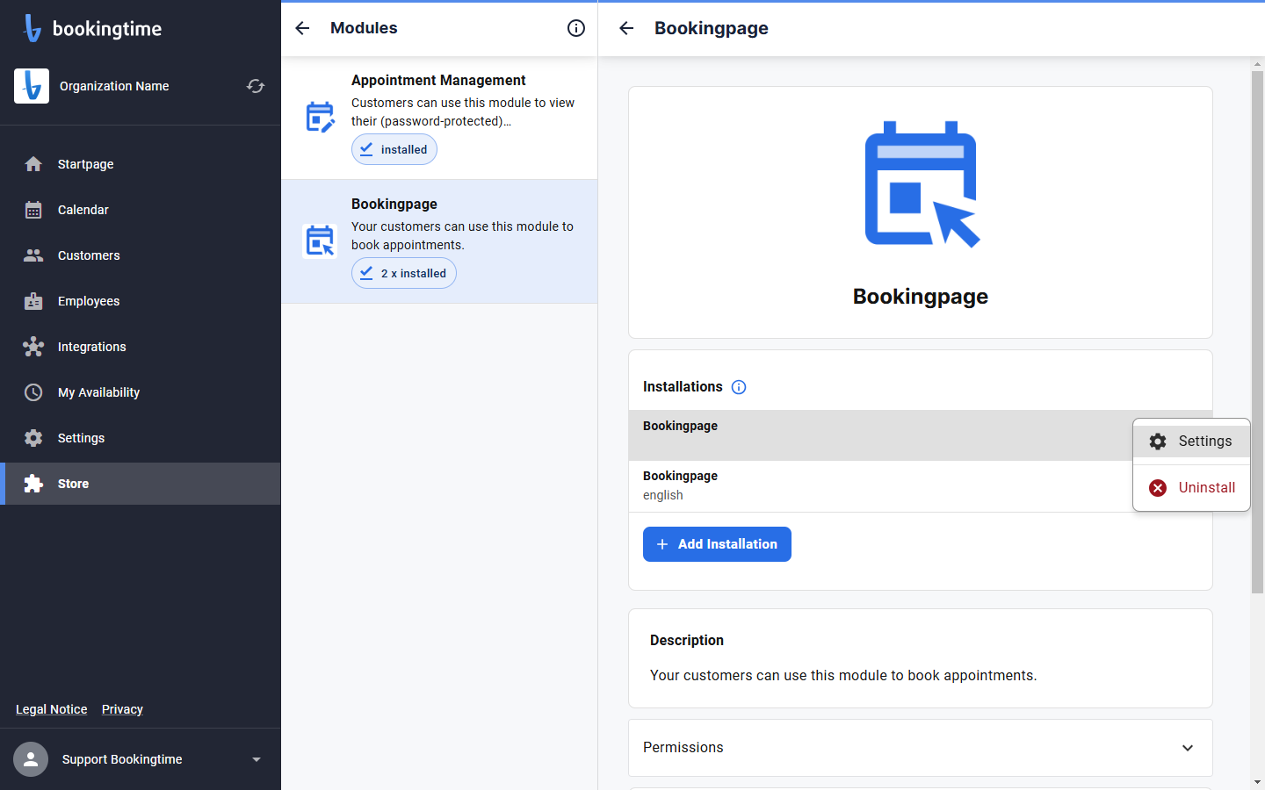Expand the Support Bookingtime account dropdown
Viewport: 1265px width, 790px height.
tap(257, 759)
